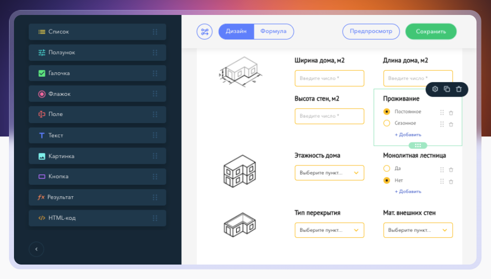Click drag handle on HTML-код row
Screen dimensions: 491x279
click(155, 218)
